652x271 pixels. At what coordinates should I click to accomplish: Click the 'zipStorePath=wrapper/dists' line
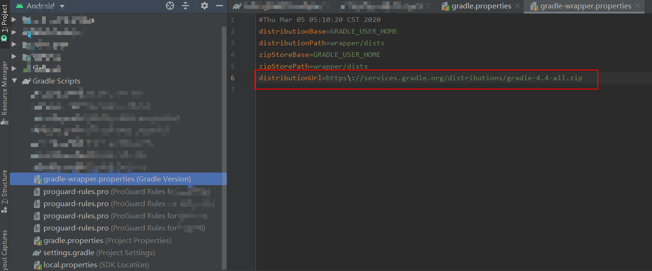click(313, 66)
